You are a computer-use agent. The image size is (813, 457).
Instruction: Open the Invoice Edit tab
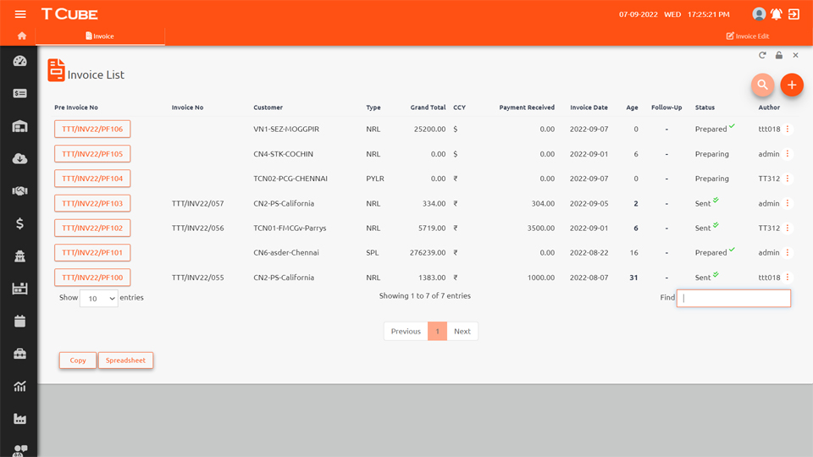click(x=747, y=36)
